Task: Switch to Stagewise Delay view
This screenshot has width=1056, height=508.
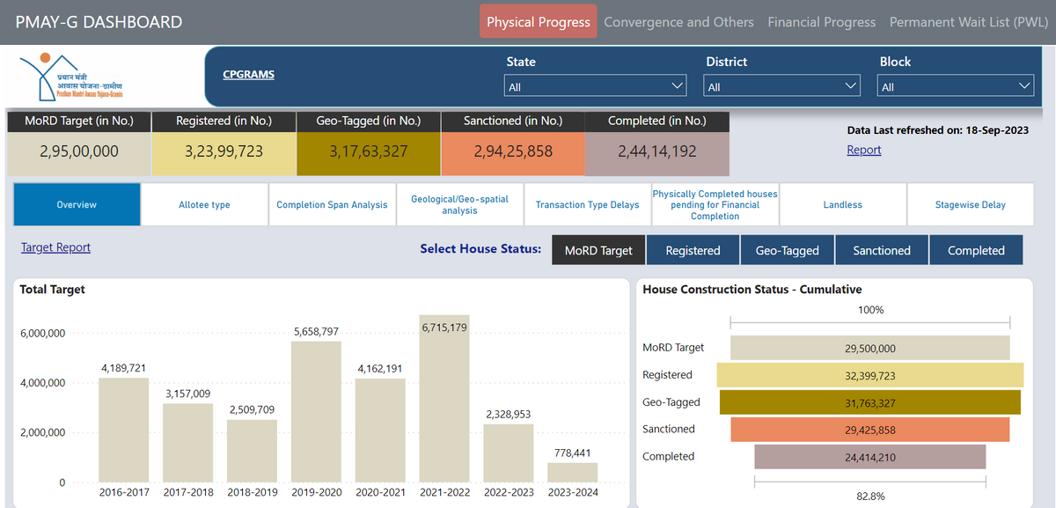Action: pos(970,203)
